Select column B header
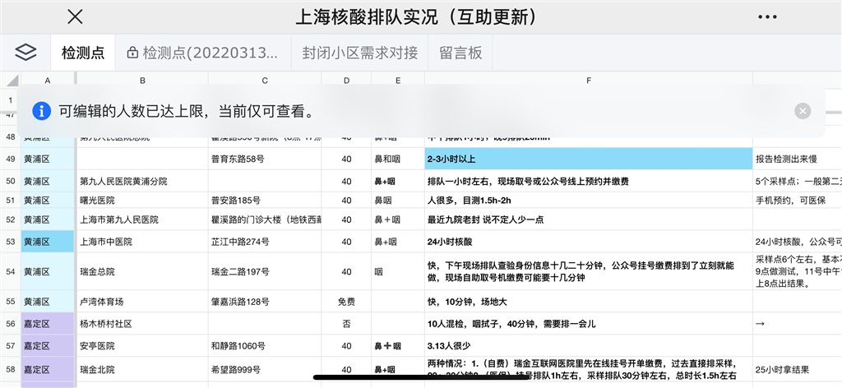The height and width of the screenshot is (388, 842). (x=142, y=81)
